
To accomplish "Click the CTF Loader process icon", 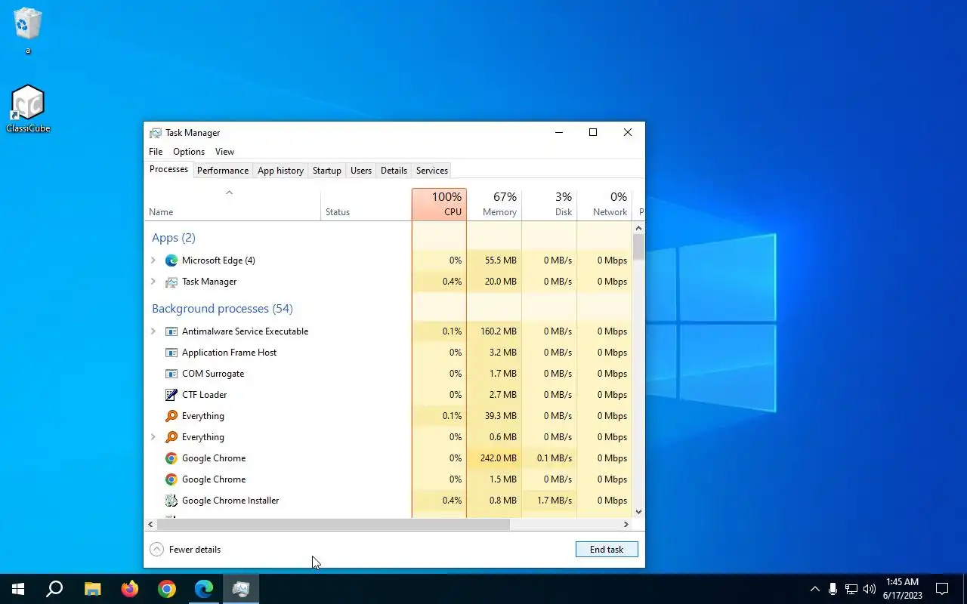I will [x=171, y=395].
